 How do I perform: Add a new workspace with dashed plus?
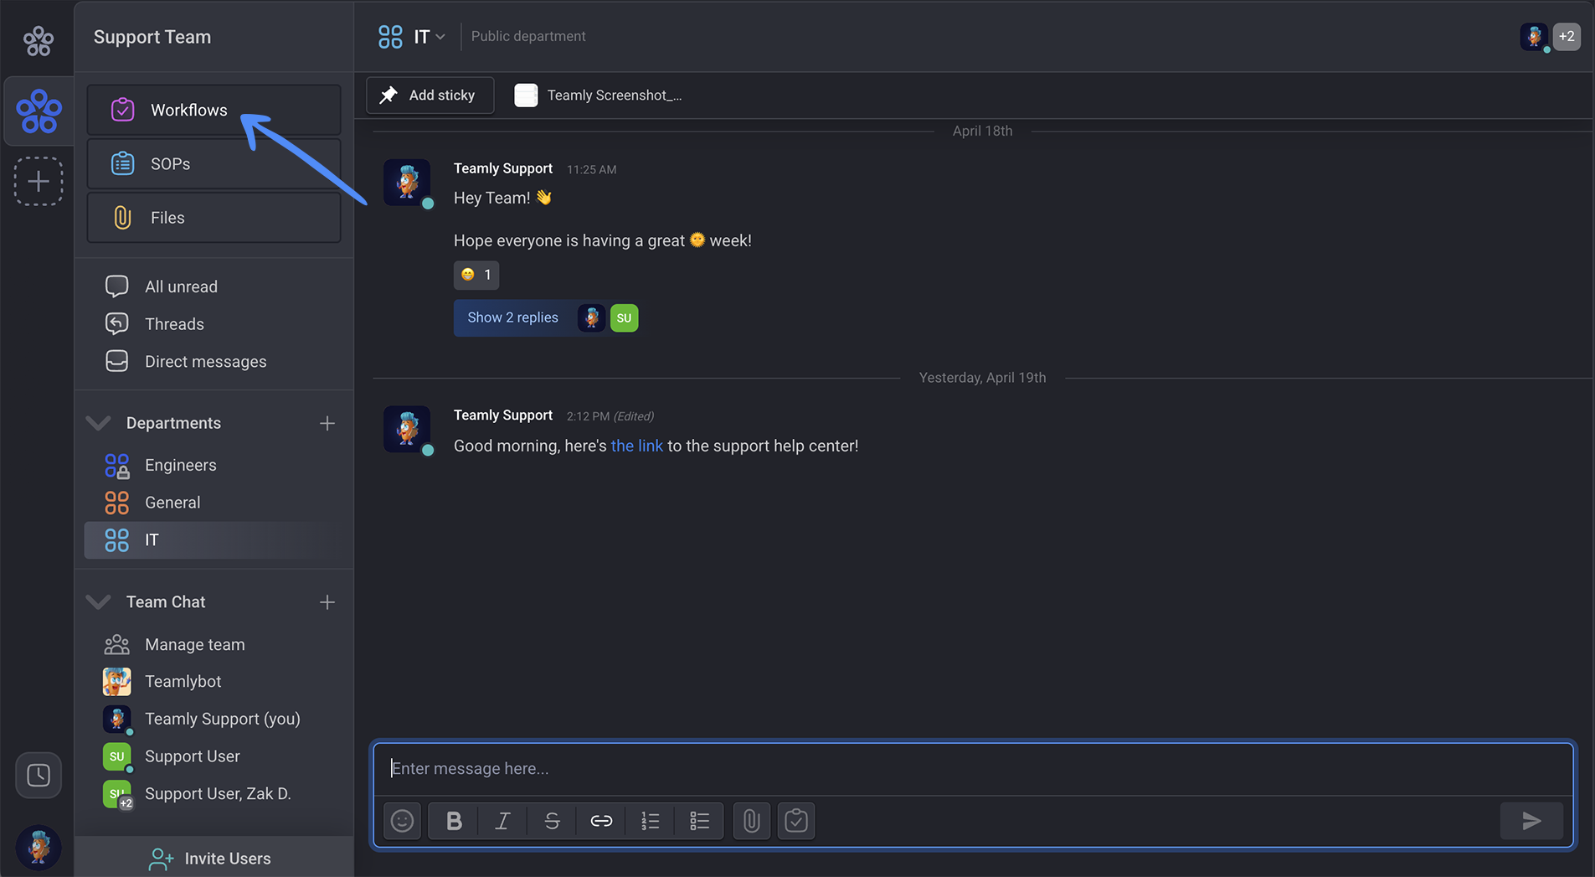point(39,181)
